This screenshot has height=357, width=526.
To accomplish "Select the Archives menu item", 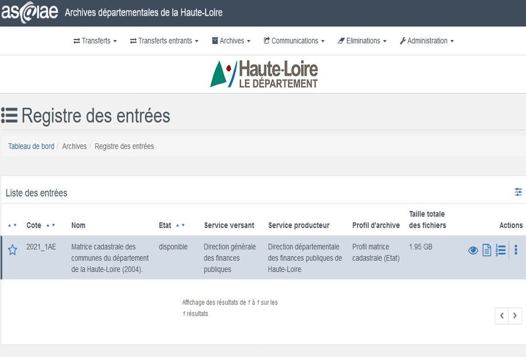I will tap(231, 41).
